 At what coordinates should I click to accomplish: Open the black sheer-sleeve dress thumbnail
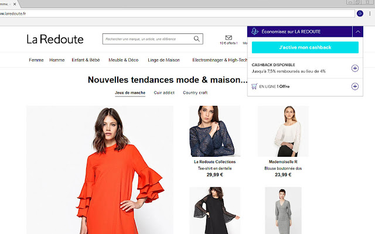coord(215,211)
